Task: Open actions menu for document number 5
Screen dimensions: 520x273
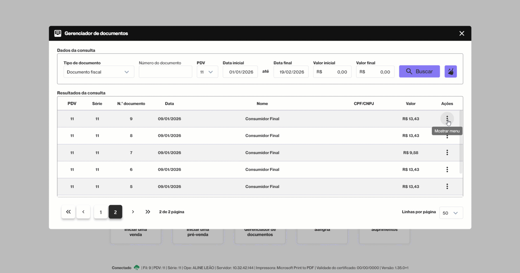Action: point(447,186)
